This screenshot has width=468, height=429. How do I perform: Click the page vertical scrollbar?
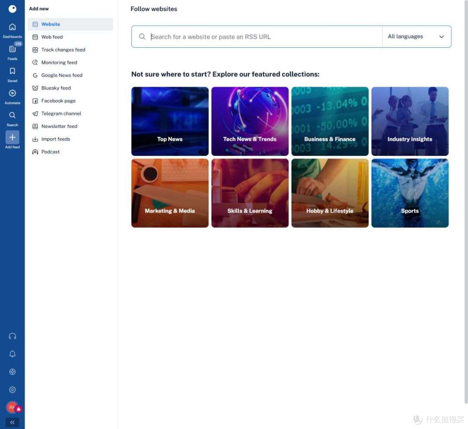466,202
